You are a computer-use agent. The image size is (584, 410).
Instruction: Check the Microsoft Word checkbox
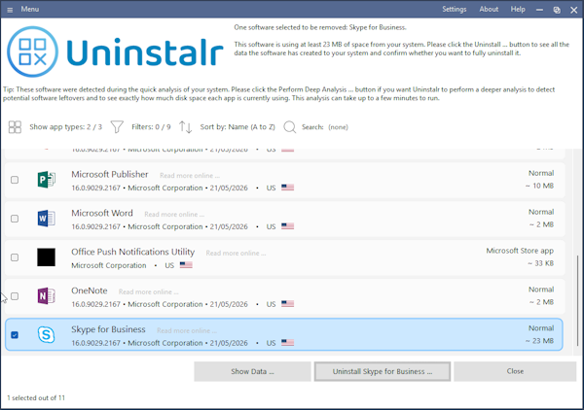coord(15,219)
